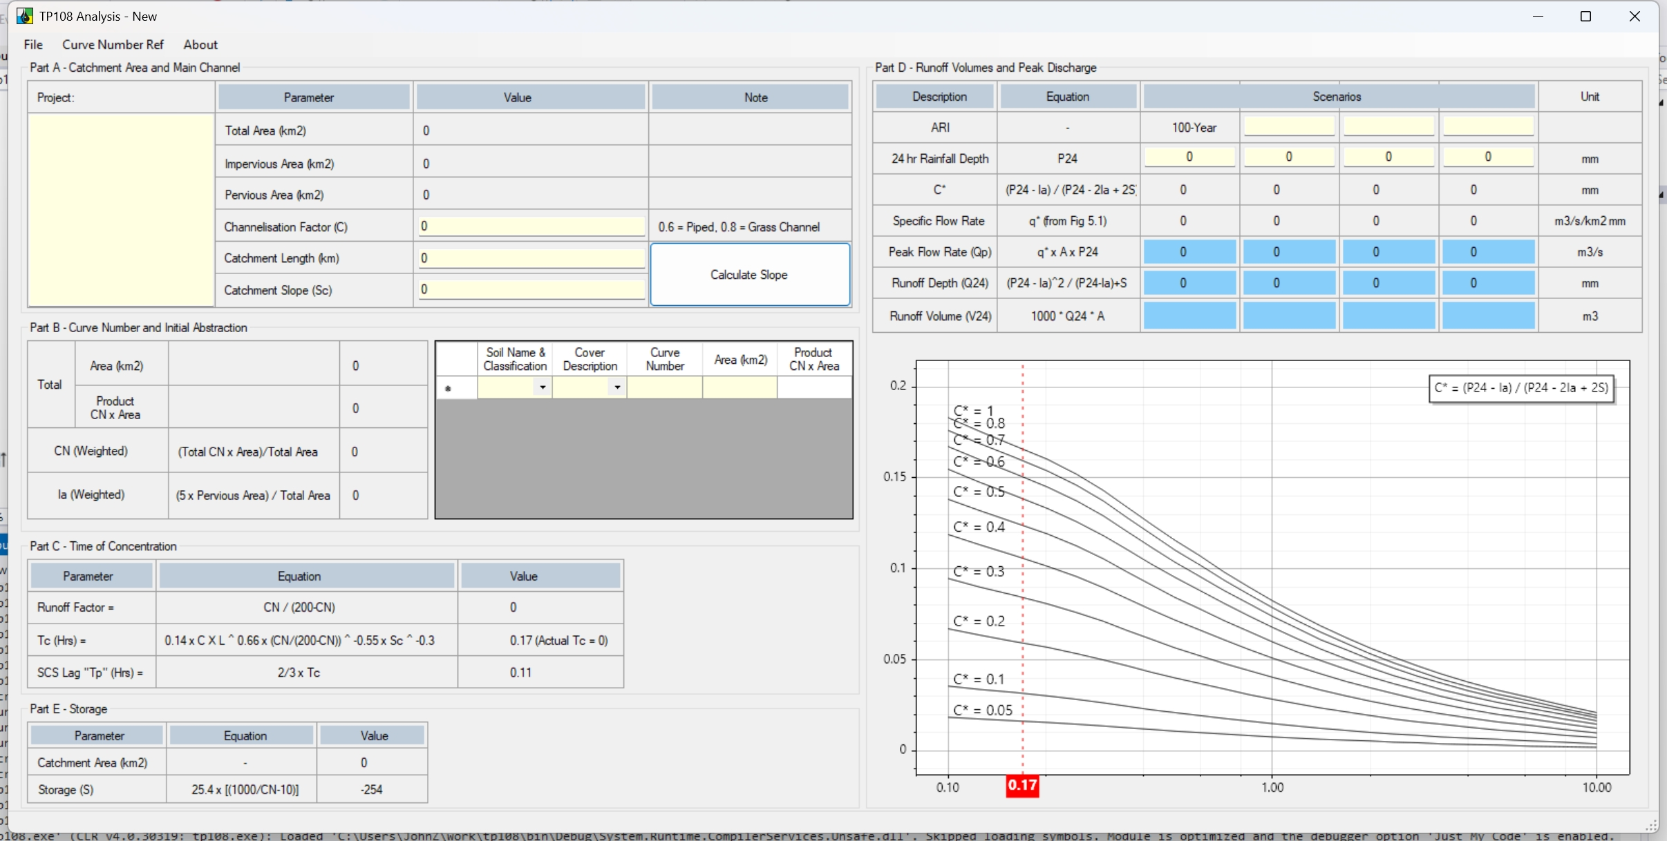The image size is (1667, 841).
Task: Click the TP108 app icon in title bar
Action: pyautogui.click(x=24, y=16)
